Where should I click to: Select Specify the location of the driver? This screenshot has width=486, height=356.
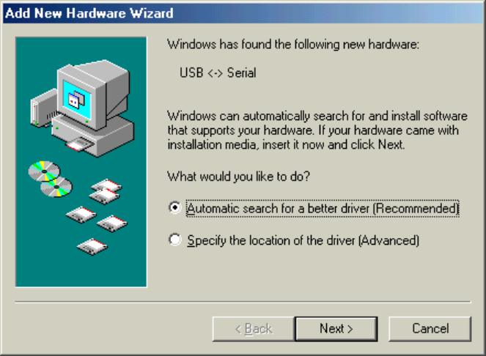point(175,240)
